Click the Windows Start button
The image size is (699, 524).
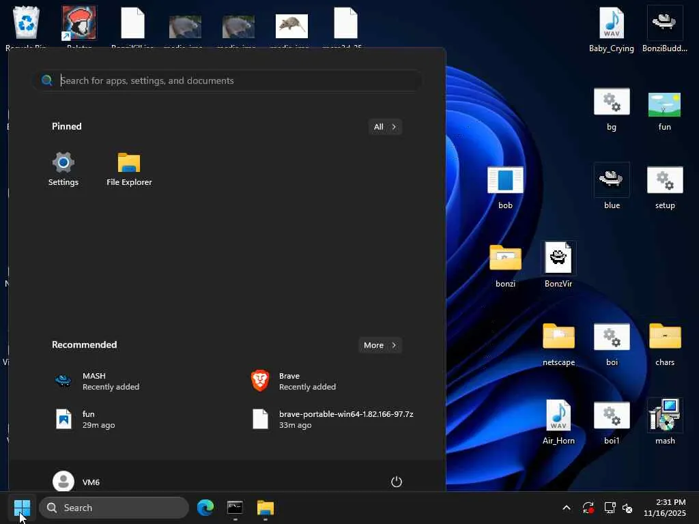tap(22, 508)
